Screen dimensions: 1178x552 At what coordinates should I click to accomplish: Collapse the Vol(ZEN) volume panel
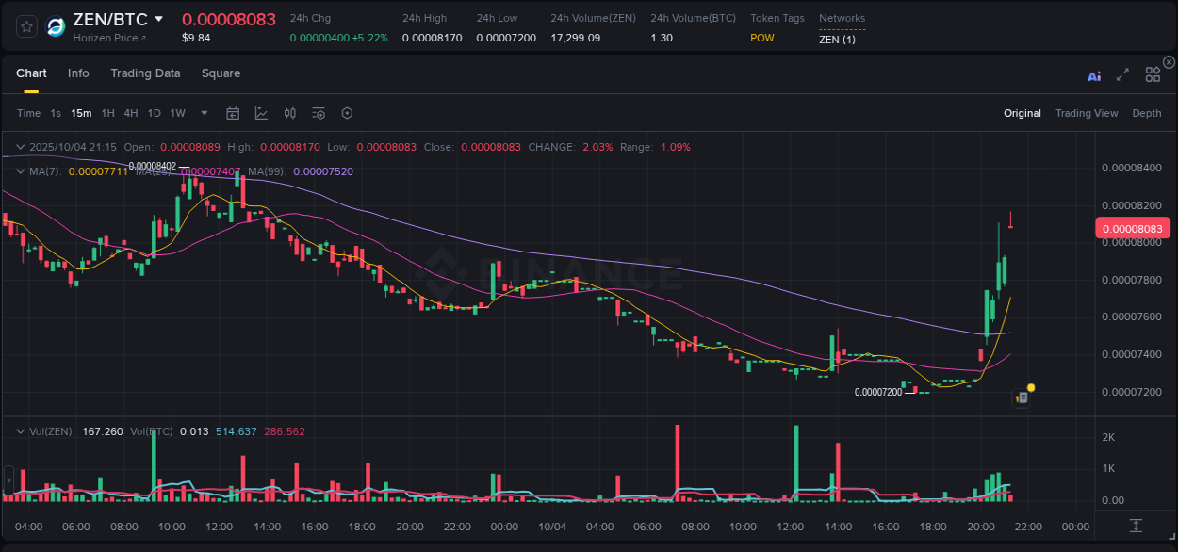20,430
